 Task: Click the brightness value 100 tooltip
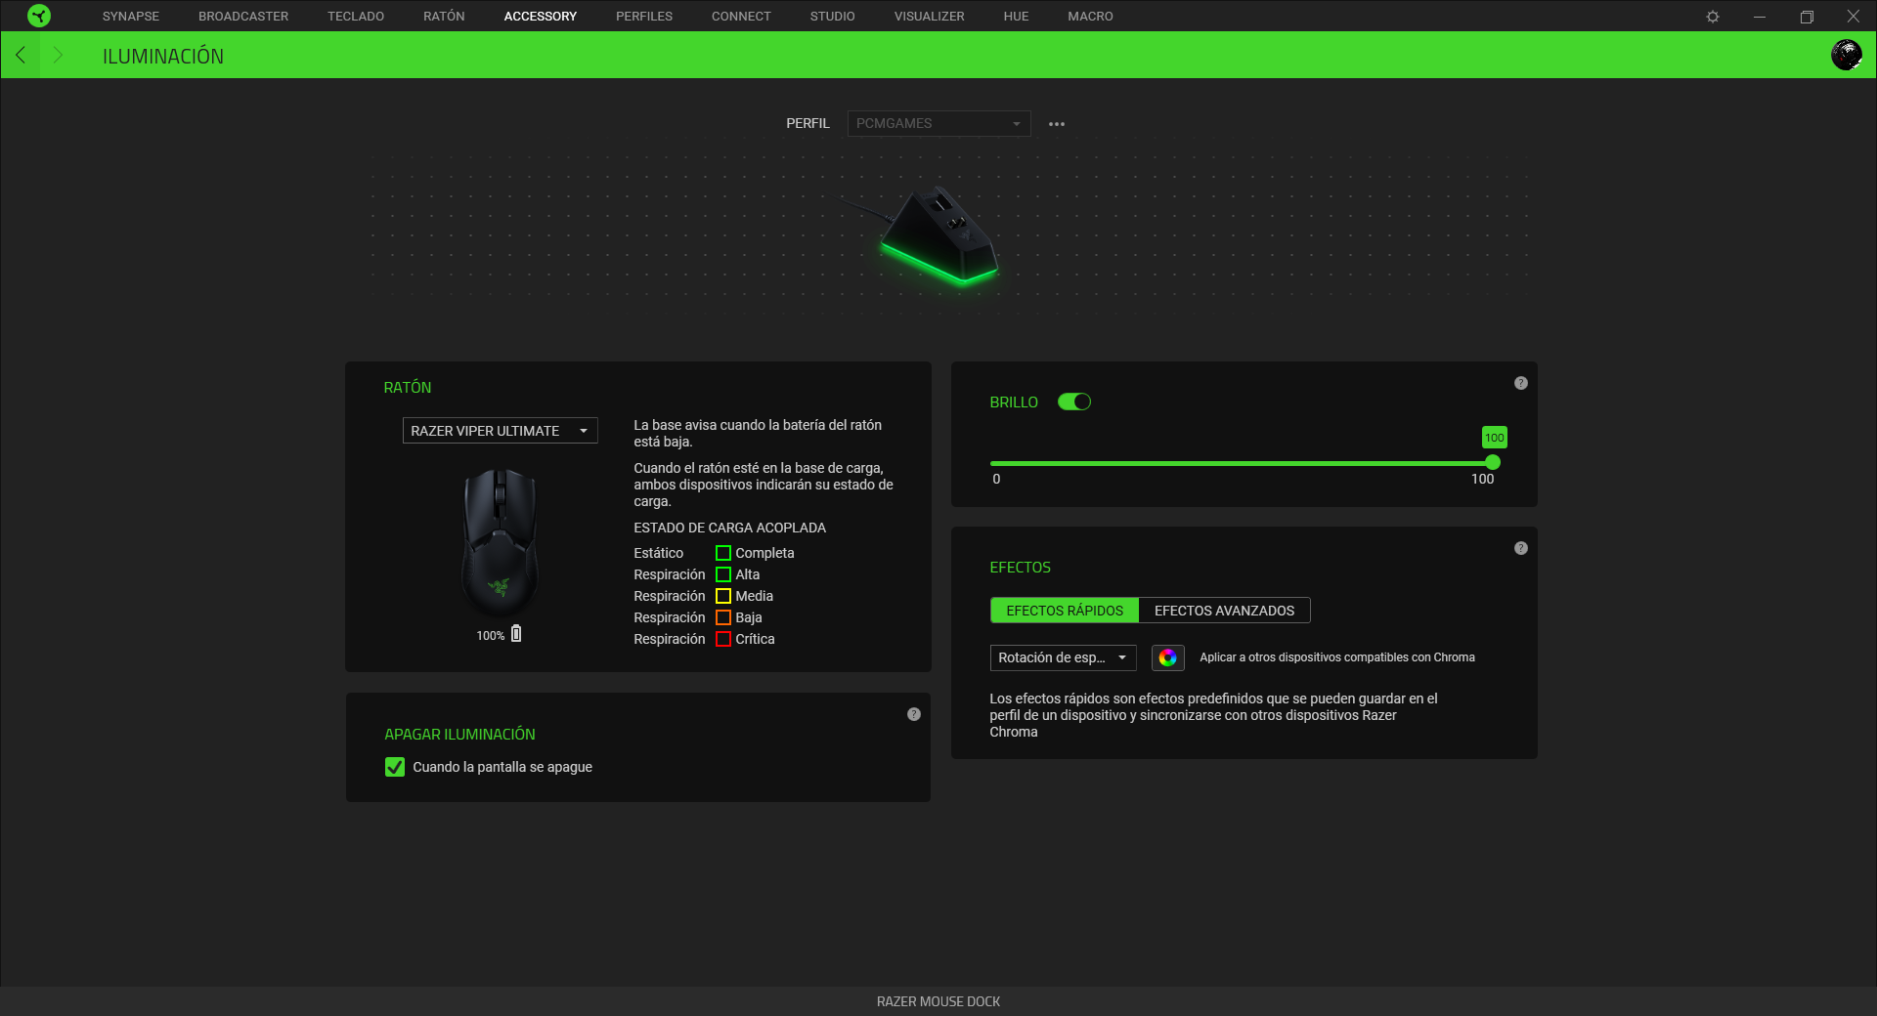(1494, 438)
